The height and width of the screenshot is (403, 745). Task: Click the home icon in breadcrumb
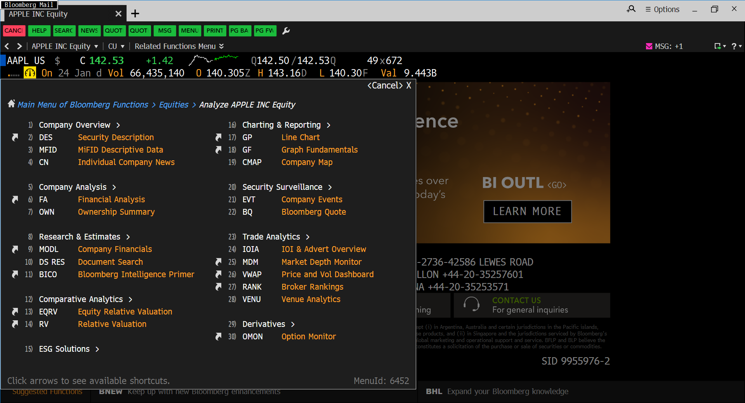11,104
